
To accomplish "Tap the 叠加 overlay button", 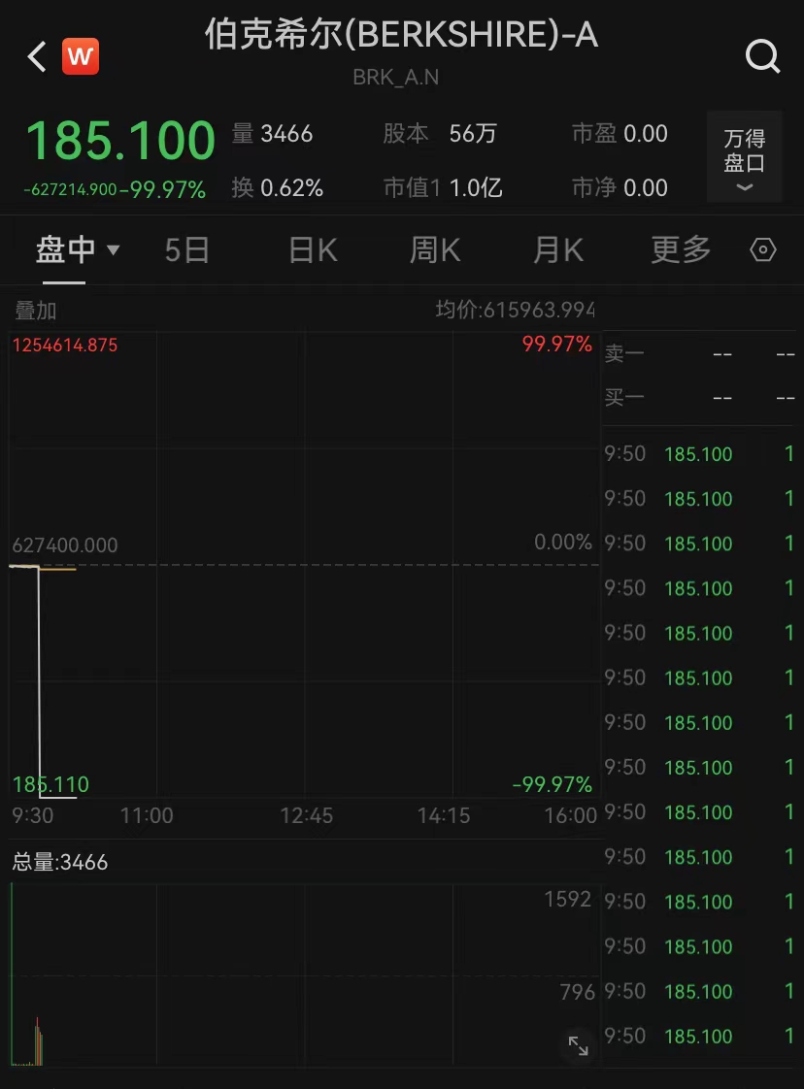I will tap(35, 311).
